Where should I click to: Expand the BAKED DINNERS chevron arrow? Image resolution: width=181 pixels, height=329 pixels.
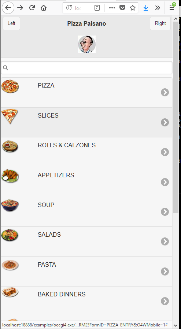[x=165, y=301]
